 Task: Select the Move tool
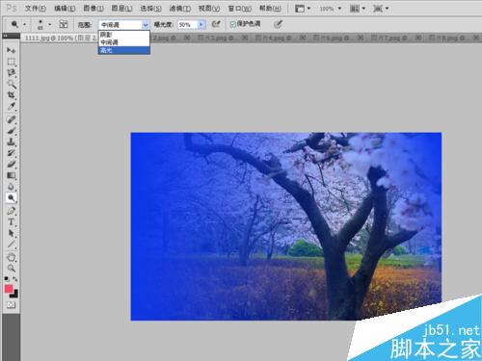(x=11, y=50)
